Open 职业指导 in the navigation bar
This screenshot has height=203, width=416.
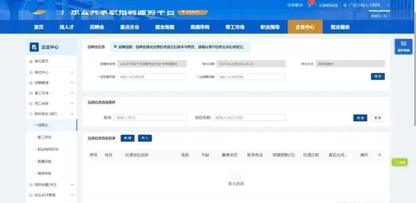pos(270,27)
